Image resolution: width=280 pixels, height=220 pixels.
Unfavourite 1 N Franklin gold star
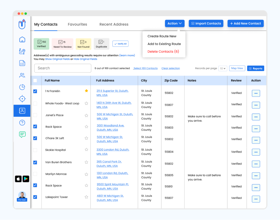tap(86, 91)
